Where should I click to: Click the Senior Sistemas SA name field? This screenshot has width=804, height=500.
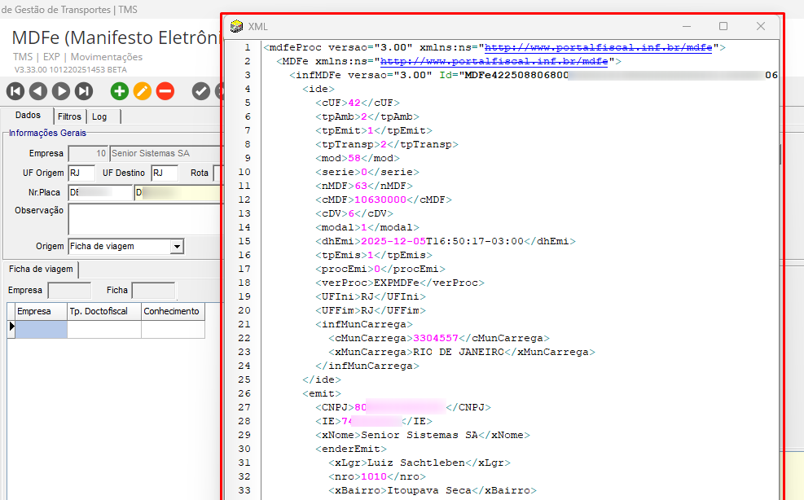165,153
